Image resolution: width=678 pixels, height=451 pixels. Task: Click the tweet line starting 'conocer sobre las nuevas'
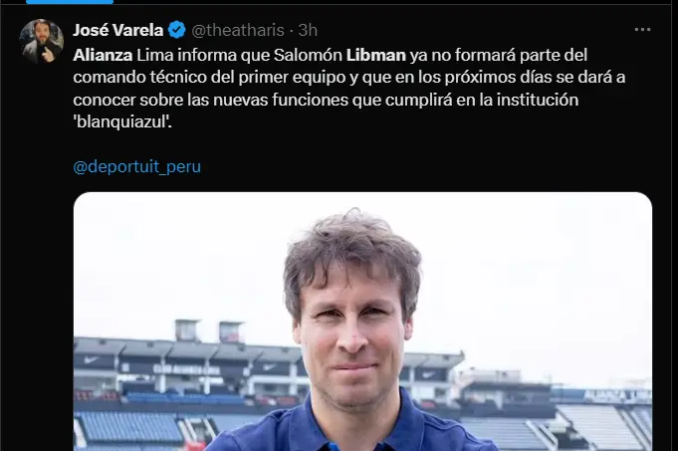pos(326,100)
